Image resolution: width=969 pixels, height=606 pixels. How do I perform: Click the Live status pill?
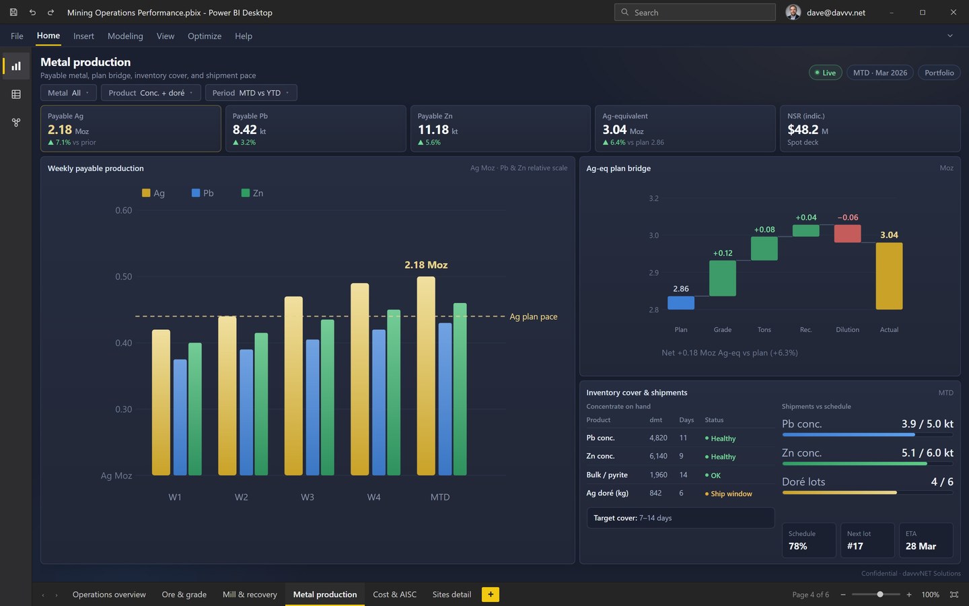point(826,73)
